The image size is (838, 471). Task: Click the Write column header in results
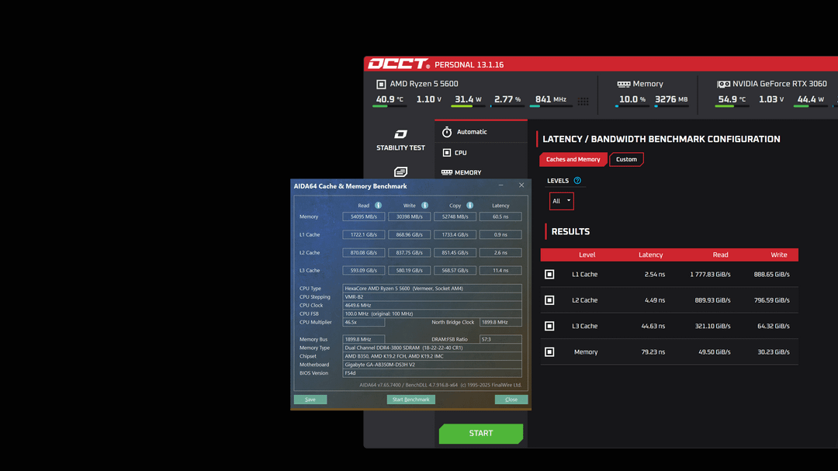[x=779, y=255]
